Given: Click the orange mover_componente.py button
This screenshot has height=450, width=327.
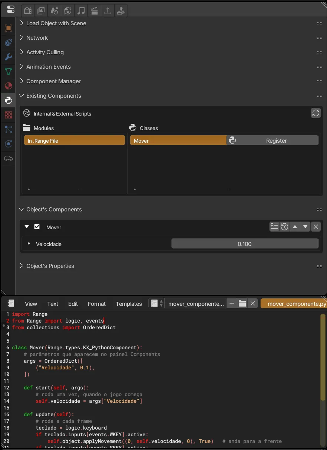Looking at the screenshot, I should tap(294, 304).
